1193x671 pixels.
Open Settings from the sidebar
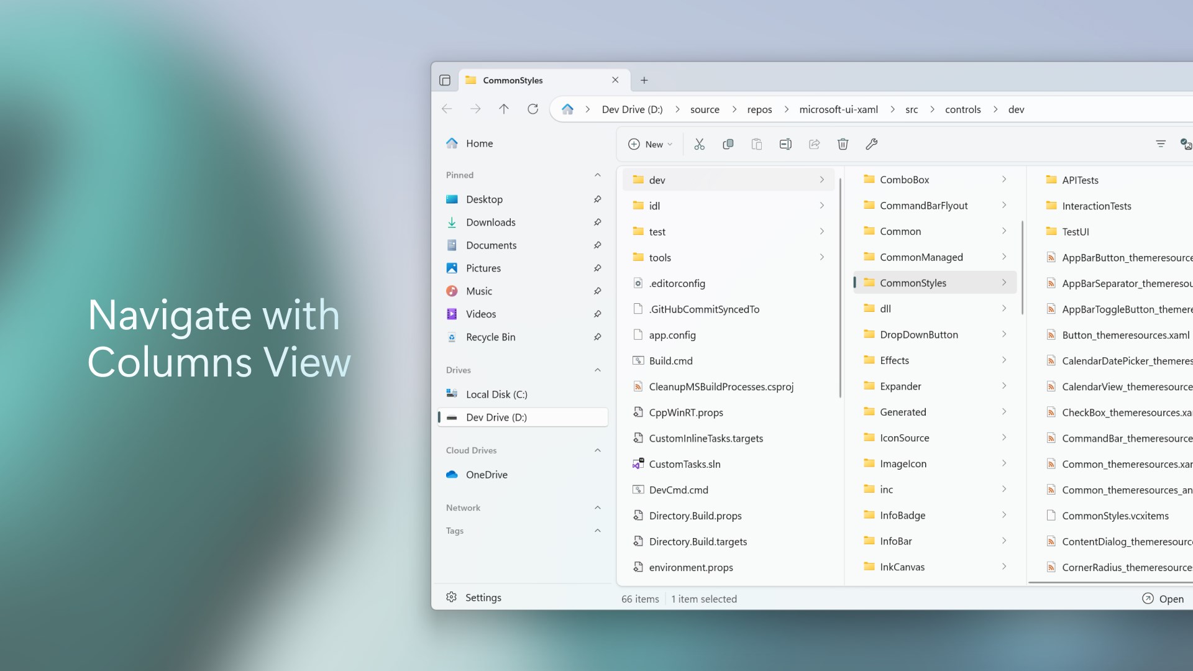[483, 597]
